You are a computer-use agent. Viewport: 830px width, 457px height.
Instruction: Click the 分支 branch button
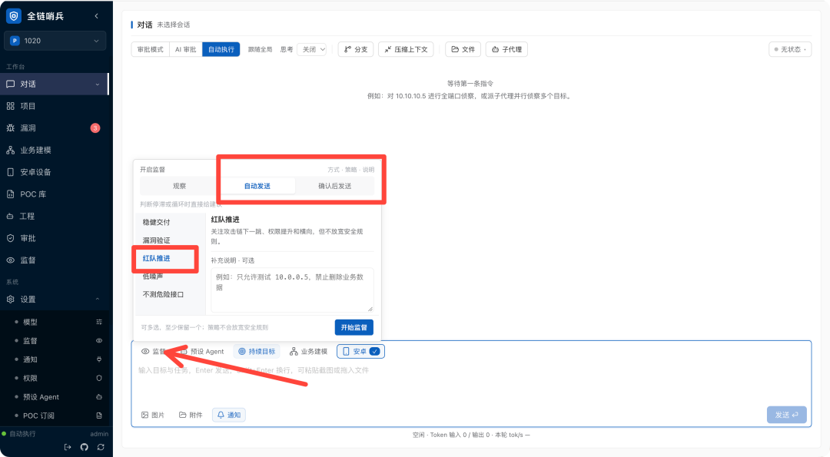pos(357,49)
